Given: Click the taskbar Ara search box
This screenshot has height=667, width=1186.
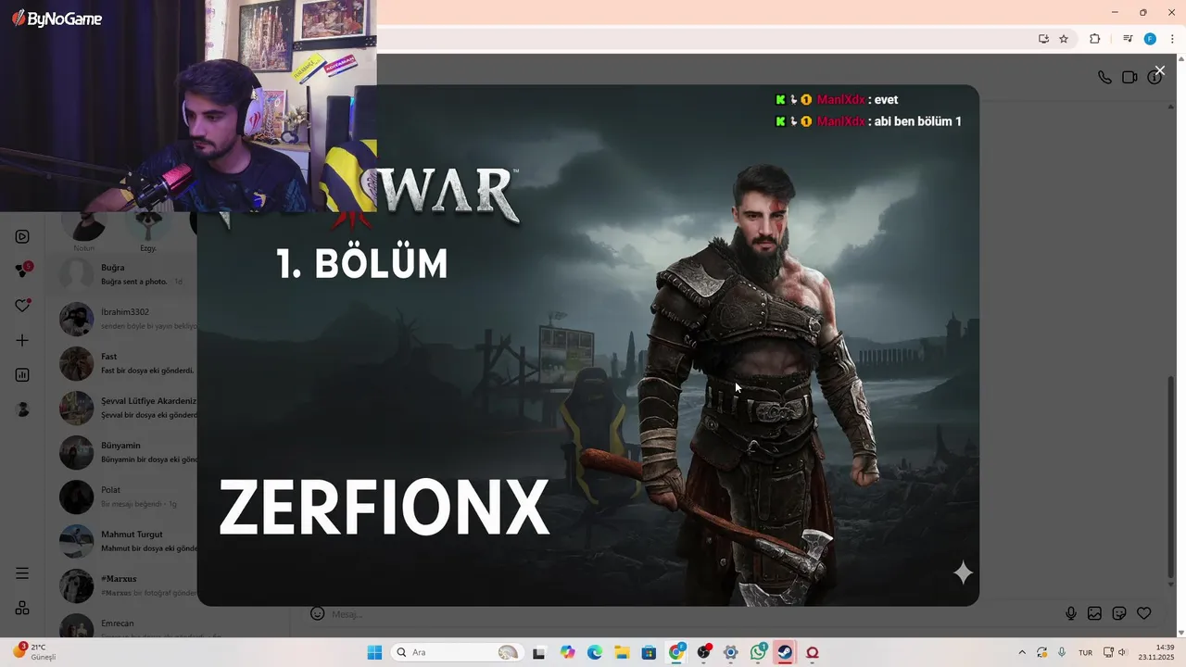Looking at the screenshot, I should [457, 652].
